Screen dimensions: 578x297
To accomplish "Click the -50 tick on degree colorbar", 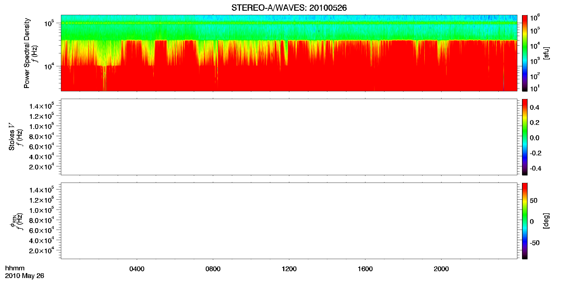I will 534,243.
